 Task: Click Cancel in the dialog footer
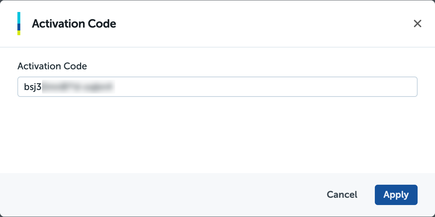[x=342, y=195]
